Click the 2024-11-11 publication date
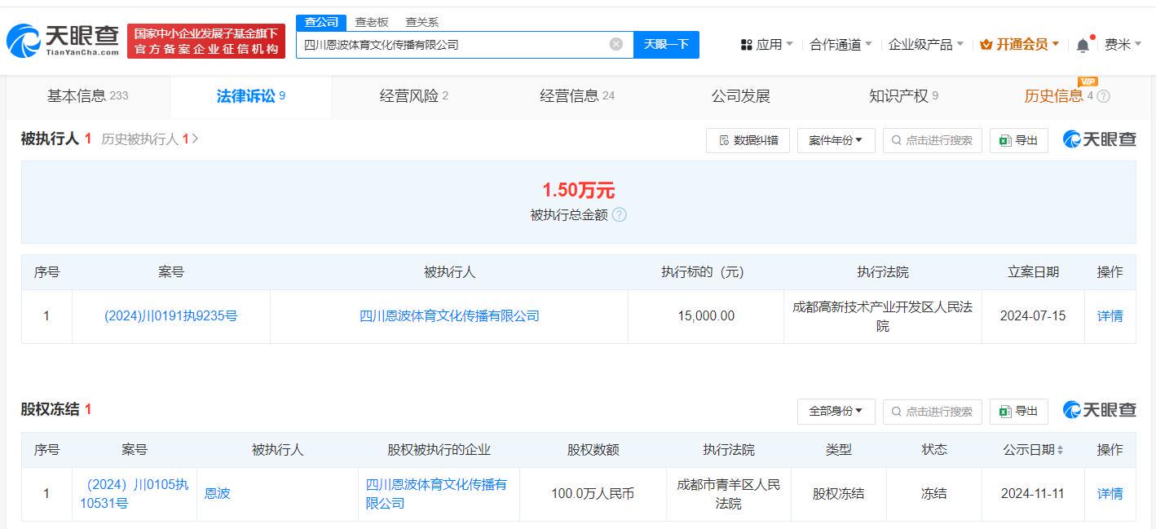This screenshot has width=1156, height=529. tap(1033, 494)
